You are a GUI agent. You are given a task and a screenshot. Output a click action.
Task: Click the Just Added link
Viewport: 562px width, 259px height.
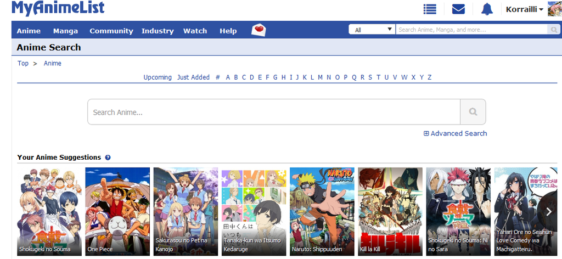(x=194, y=77)
